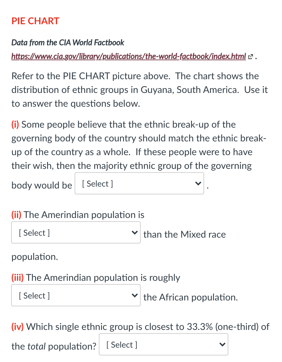
Task: Click the PIE CHART heading
Action: [x=35, y=21]
